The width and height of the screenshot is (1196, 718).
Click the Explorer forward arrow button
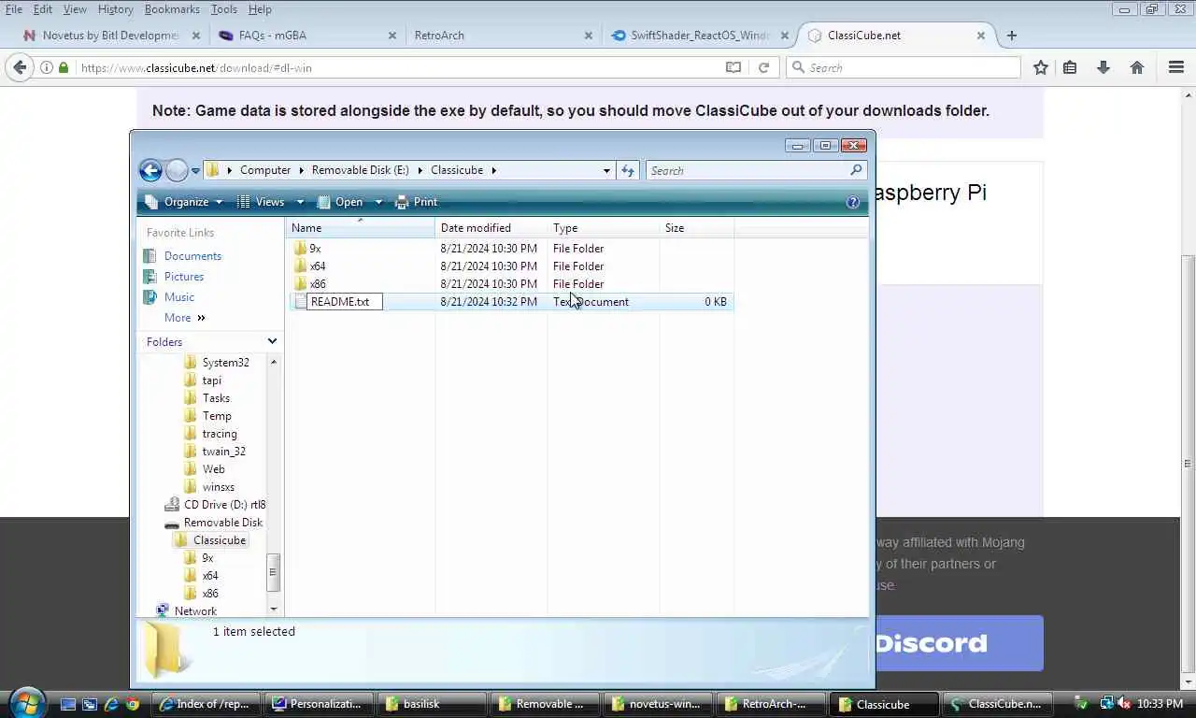coord(177,170)
